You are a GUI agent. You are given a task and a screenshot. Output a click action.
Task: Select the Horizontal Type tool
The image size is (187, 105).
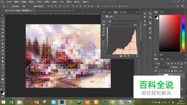[x=2, y=68]
